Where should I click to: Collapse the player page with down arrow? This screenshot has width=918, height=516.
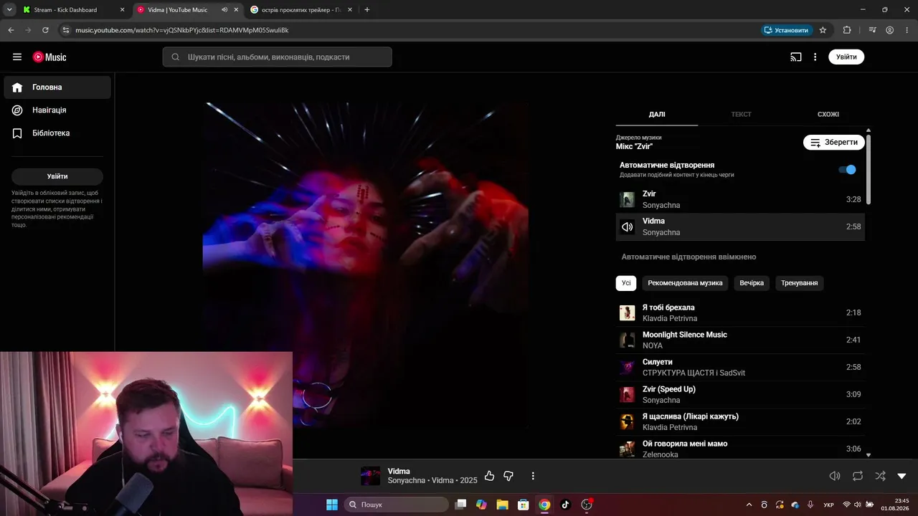[902, 476]
